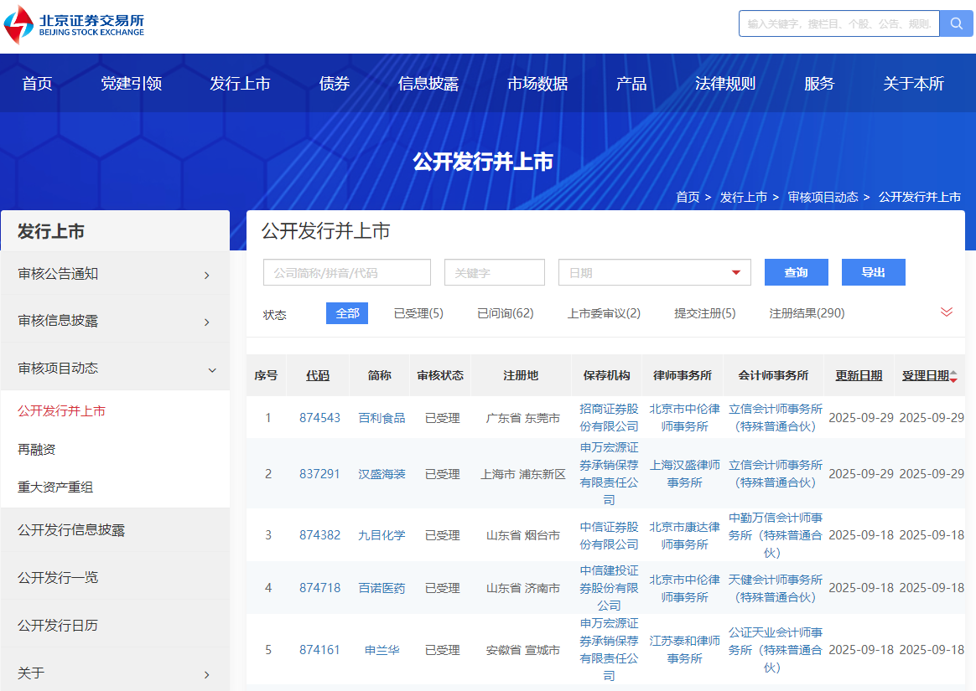The width and height of the screenshot is (976, 691).
Task: Click the 公司简称/拼音/代码 input field
Action: point(346,272)
